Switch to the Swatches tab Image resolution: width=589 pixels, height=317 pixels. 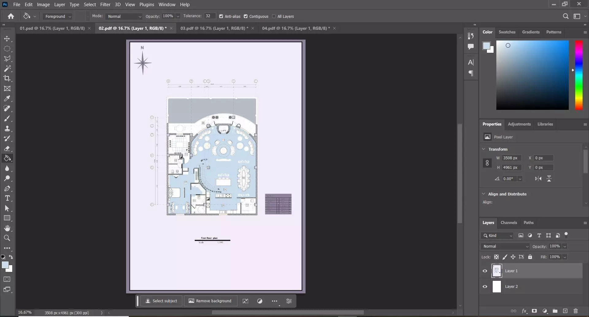(507, 32)
